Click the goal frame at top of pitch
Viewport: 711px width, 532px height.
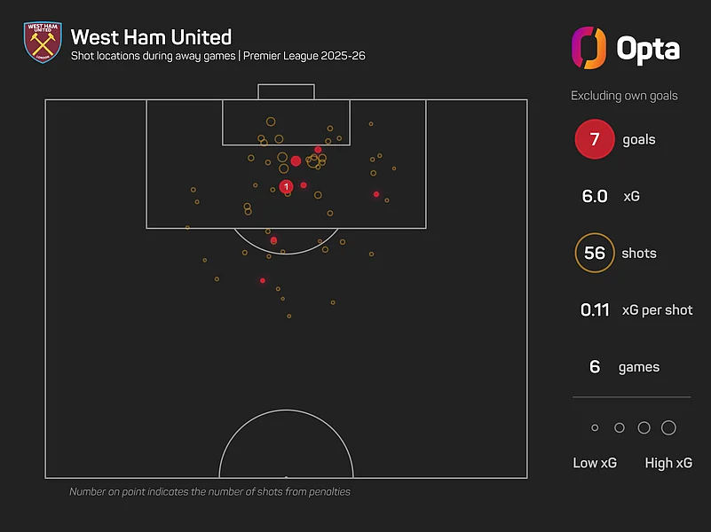click(286, 92)
